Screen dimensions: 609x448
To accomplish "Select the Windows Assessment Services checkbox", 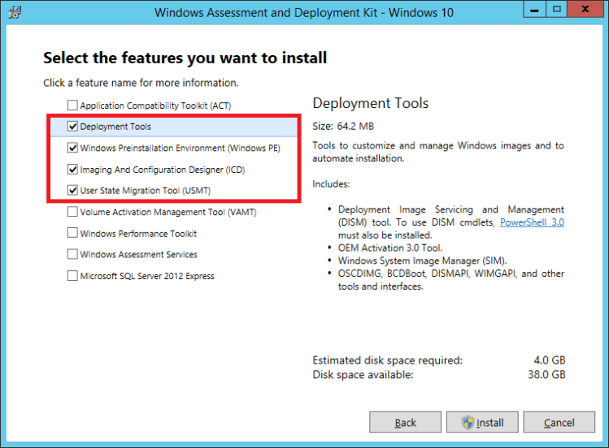I will click(73, 255).
